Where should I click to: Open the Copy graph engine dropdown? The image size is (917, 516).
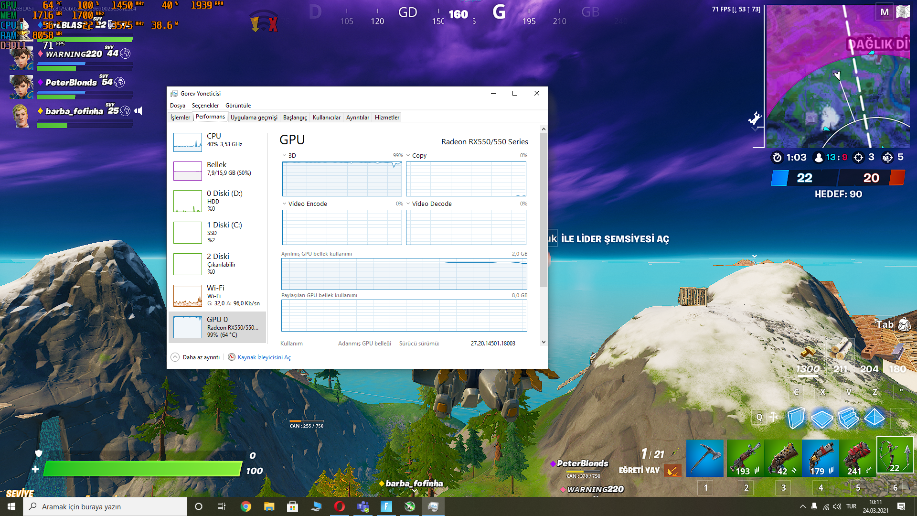pos(408,155)
